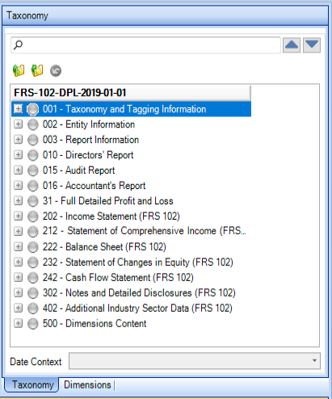Click grey circle icon beside 402 Additional Industry
332x399 pixels.
33,309
